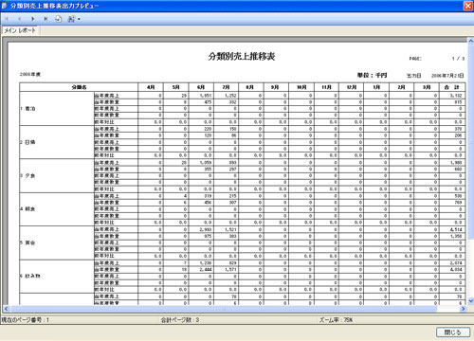Click the vertical scrollbar down arrow
Screen dimensions: 474x341
(x=470, y=301)
